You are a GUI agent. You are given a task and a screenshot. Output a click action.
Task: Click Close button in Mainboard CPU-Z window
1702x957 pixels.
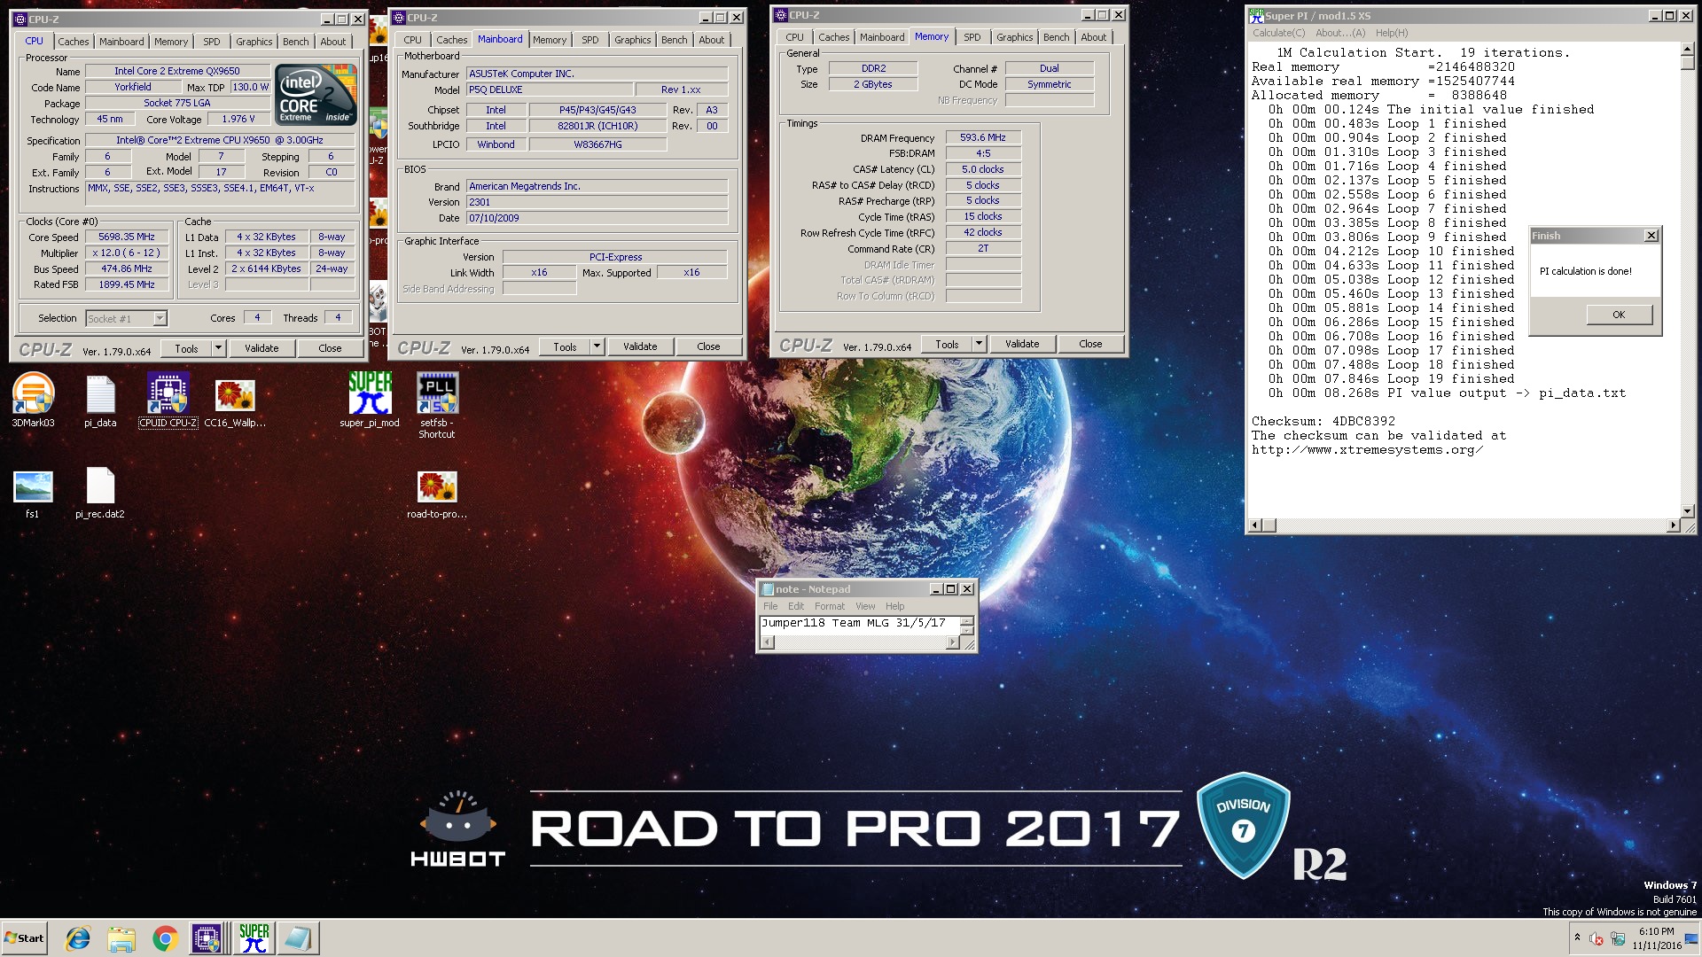pyautogui.click(x=708, y=346)
